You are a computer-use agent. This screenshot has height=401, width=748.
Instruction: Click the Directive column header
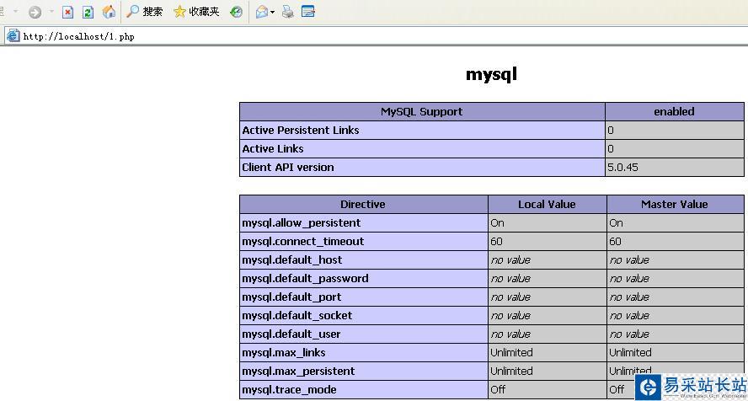363,204
